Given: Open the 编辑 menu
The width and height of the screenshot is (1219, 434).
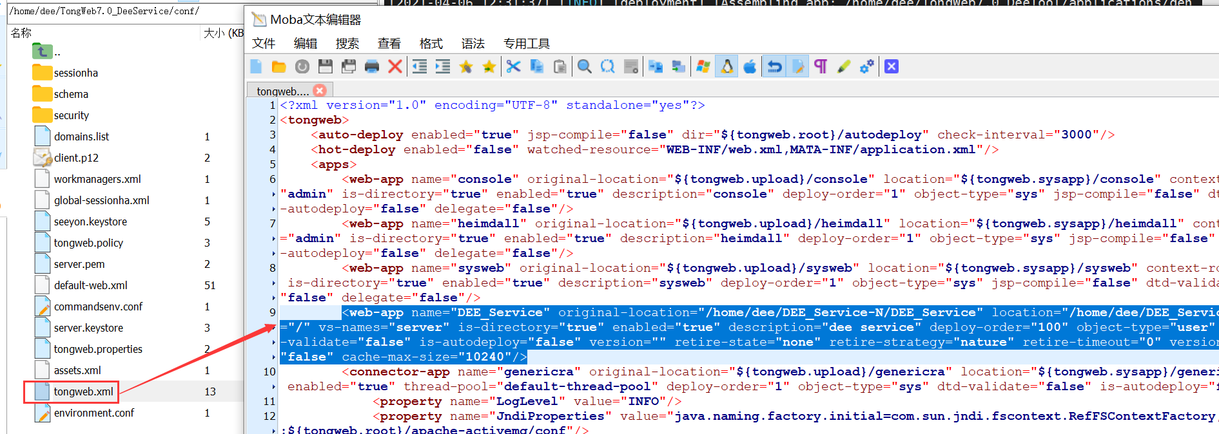Looking at the screenshot, I should [306, 44].
